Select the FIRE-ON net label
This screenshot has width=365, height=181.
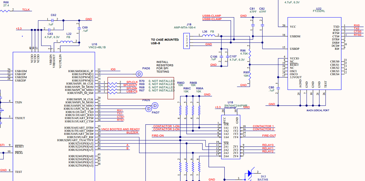158,136
